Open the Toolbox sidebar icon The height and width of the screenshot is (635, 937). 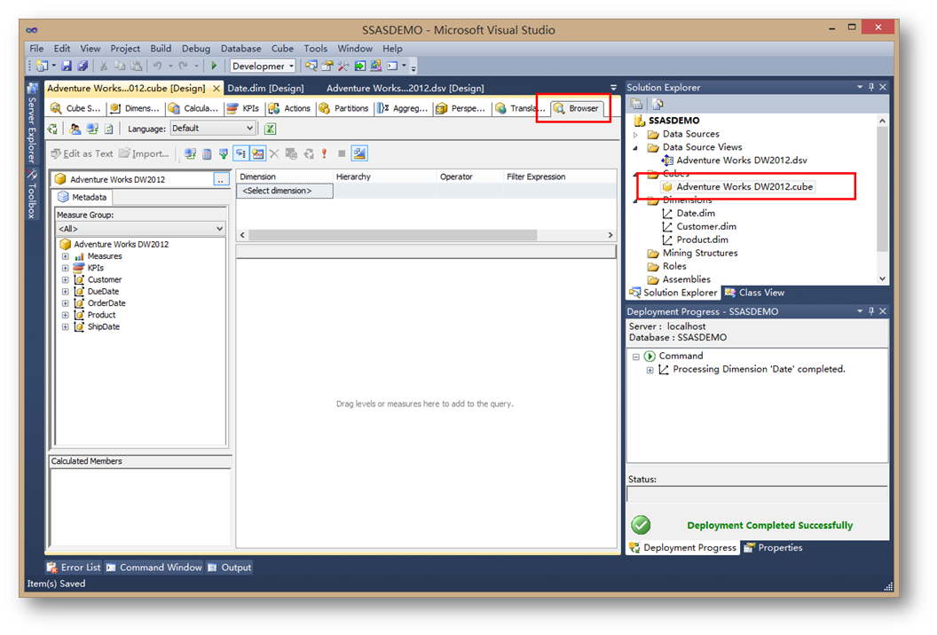(x=32, y=193)
